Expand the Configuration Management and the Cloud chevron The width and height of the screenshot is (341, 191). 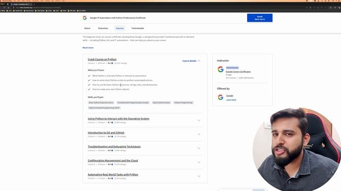[x=199, y=162]
